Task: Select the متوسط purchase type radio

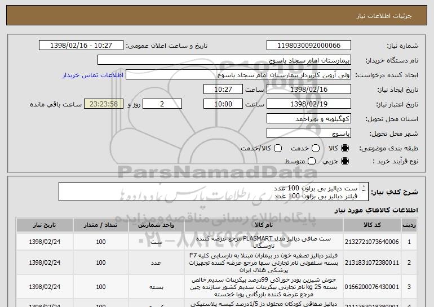Action: 312,161
